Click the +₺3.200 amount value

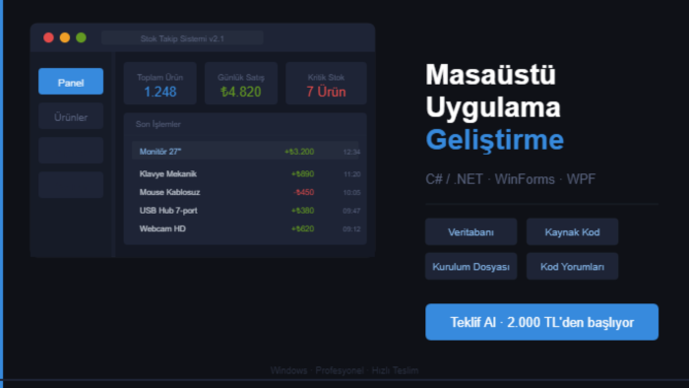[299, 152]
